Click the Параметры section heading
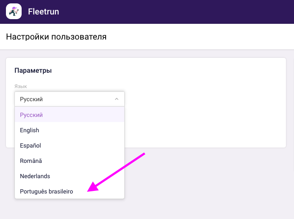Image resolution: width=294 pixels, height=219 pixels. coord(33,70)
